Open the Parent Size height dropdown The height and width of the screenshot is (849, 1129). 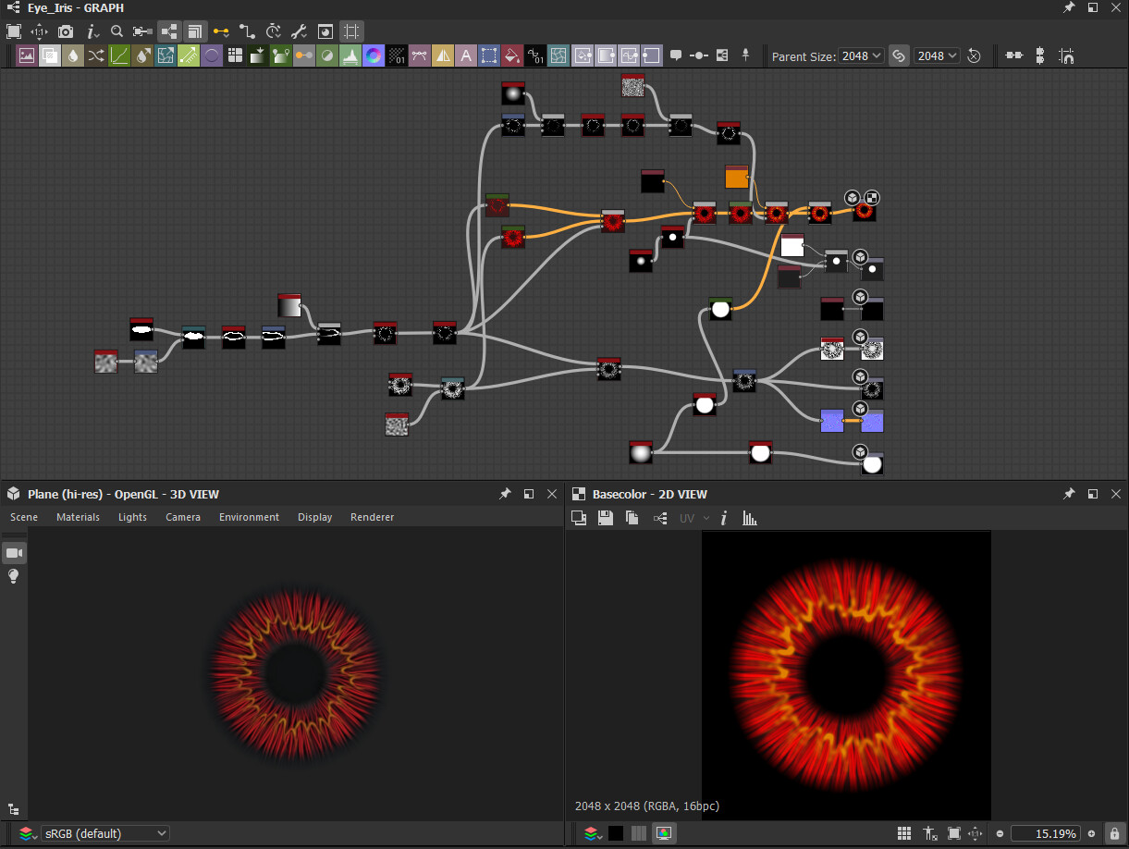(937, 55)
